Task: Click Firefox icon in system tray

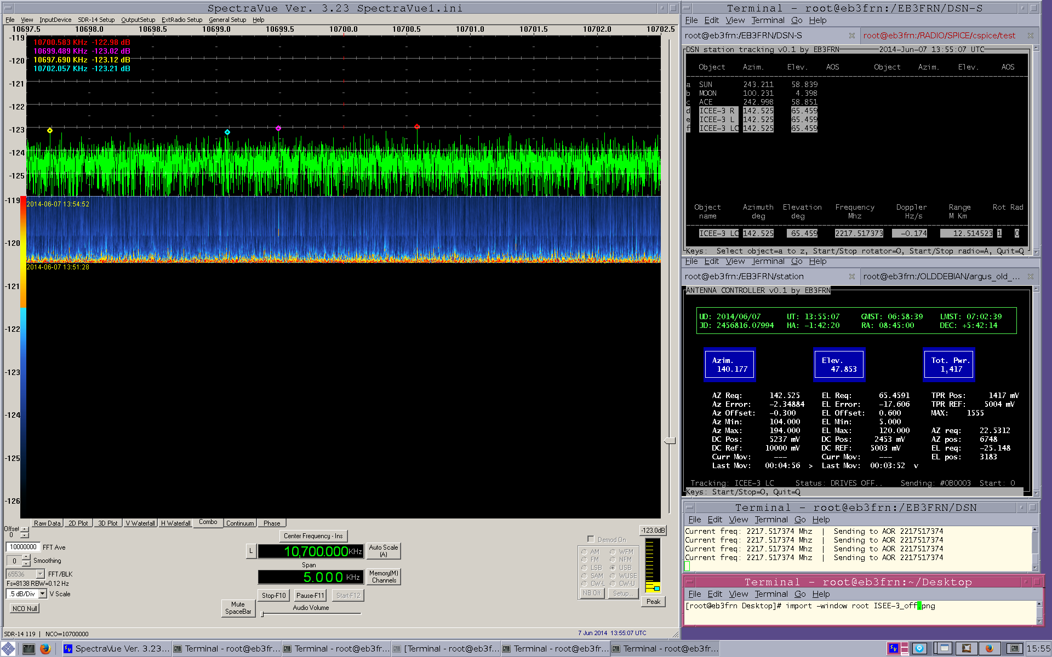Action: [990, 649]
